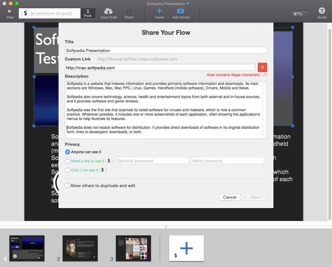Viewport: 332px width, 267px height.
Task: Select 'Only I can see it' option
Action: click(x=68, y=170)
